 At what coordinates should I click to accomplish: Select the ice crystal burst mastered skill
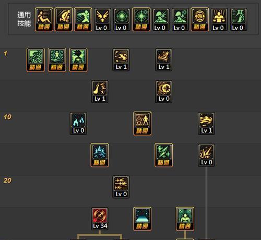point(100,155)
